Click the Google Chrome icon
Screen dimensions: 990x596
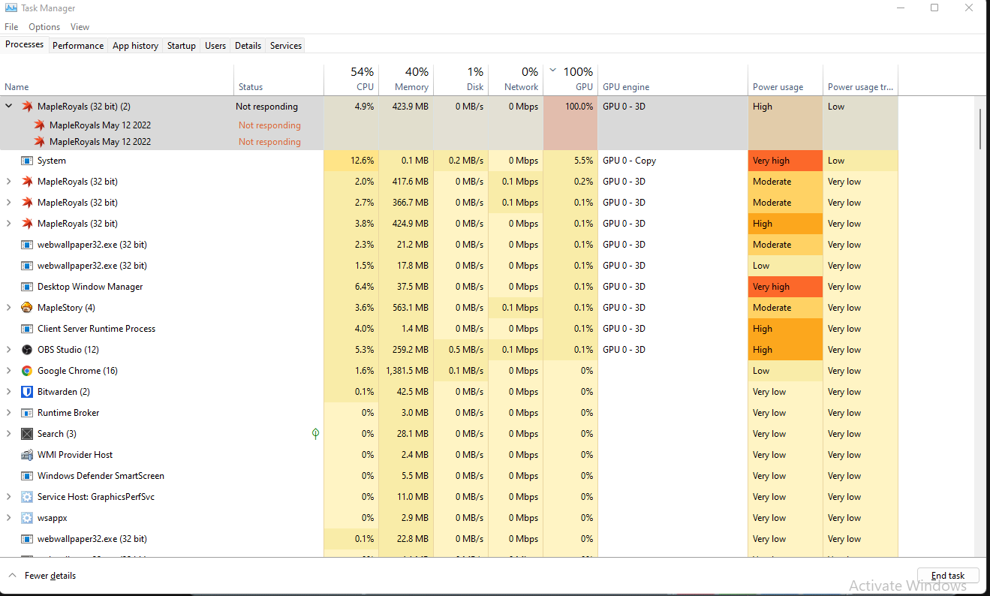pos(27,371)
